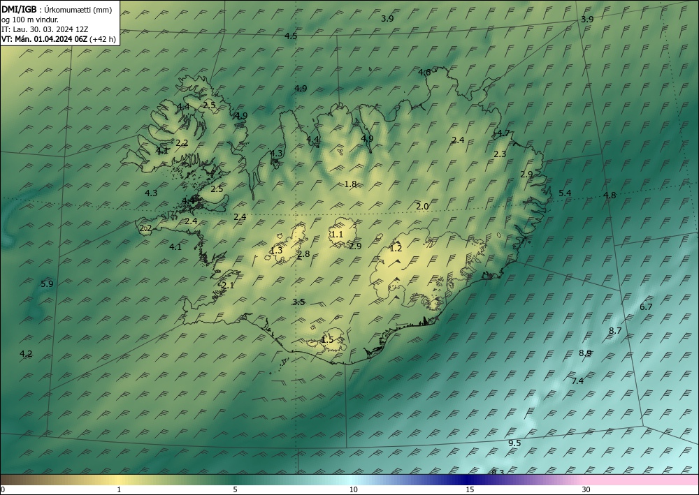Click the 2.1 value label
The width and height of the screenshot is (699, 495).
coord(228,286)
